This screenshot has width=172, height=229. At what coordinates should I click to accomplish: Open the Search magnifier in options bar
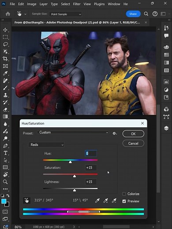146,14
